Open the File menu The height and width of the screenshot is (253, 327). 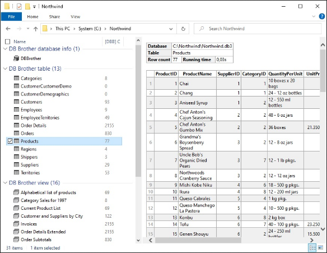pos(11,16)
